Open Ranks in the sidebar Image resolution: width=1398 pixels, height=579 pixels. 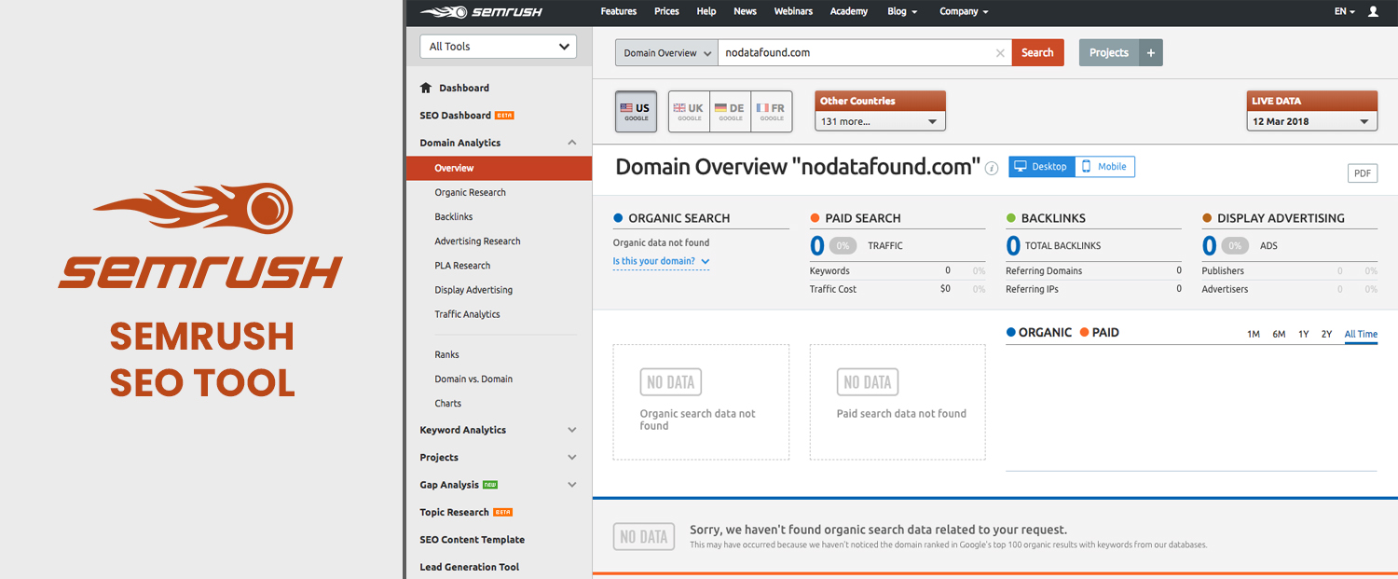[446, 354]
